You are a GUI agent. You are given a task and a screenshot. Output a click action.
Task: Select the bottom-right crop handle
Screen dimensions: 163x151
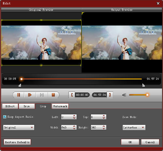coord(81,65)
